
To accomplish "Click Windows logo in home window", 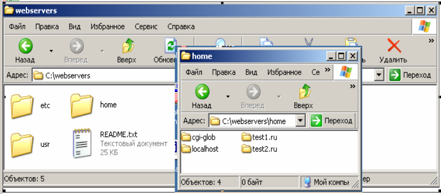I will click(x=346, y=72).
